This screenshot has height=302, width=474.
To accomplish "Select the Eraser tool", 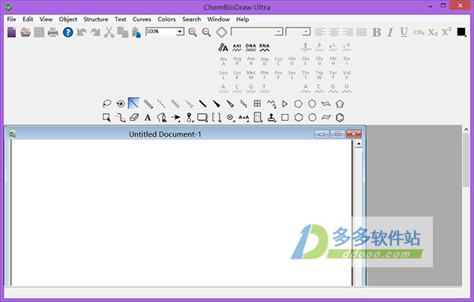I will tap(134, 118).
